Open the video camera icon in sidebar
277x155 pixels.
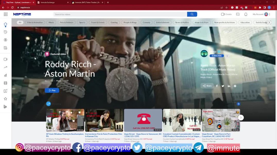click(x=5, y=59)
